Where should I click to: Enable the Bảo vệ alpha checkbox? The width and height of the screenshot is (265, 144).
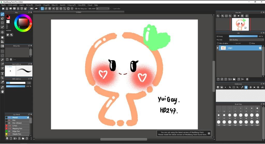(x=218, y=43)
